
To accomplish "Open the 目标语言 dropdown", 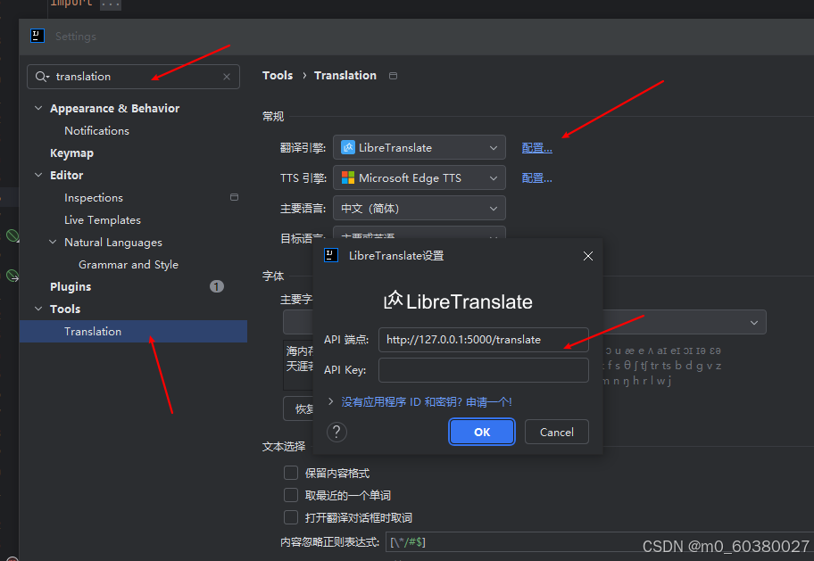I will (x=419, y=233).
